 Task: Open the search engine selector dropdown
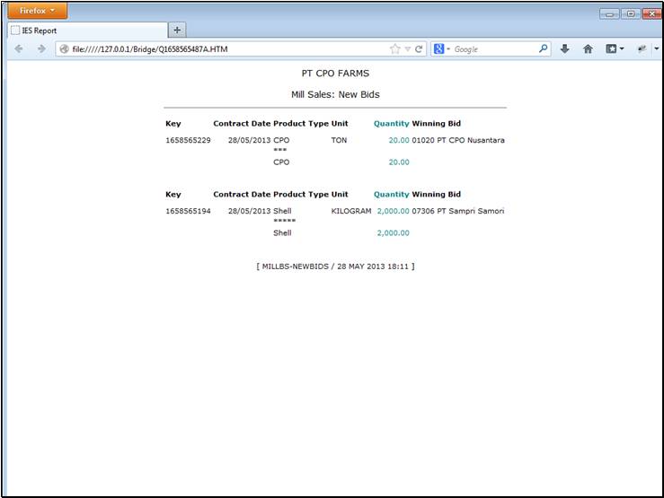[x=442, y=49]
